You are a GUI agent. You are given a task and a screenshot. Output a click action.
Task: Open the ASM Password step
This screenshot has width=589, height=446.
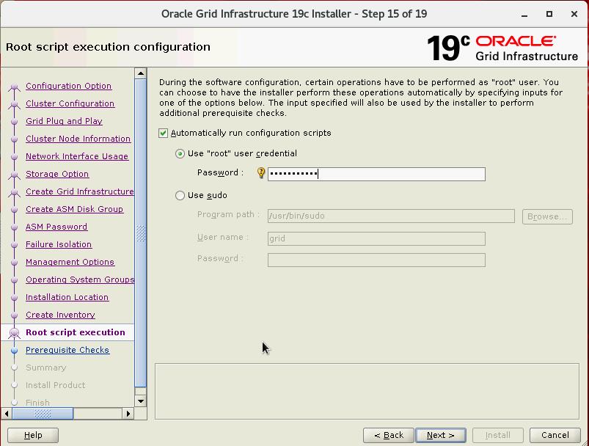(56, 227)
